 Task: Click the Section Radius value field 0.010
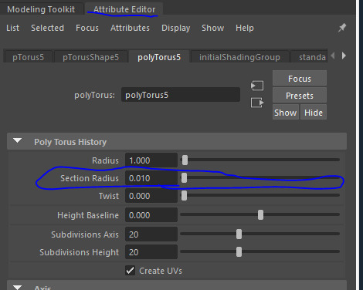[x=151, y=178]
